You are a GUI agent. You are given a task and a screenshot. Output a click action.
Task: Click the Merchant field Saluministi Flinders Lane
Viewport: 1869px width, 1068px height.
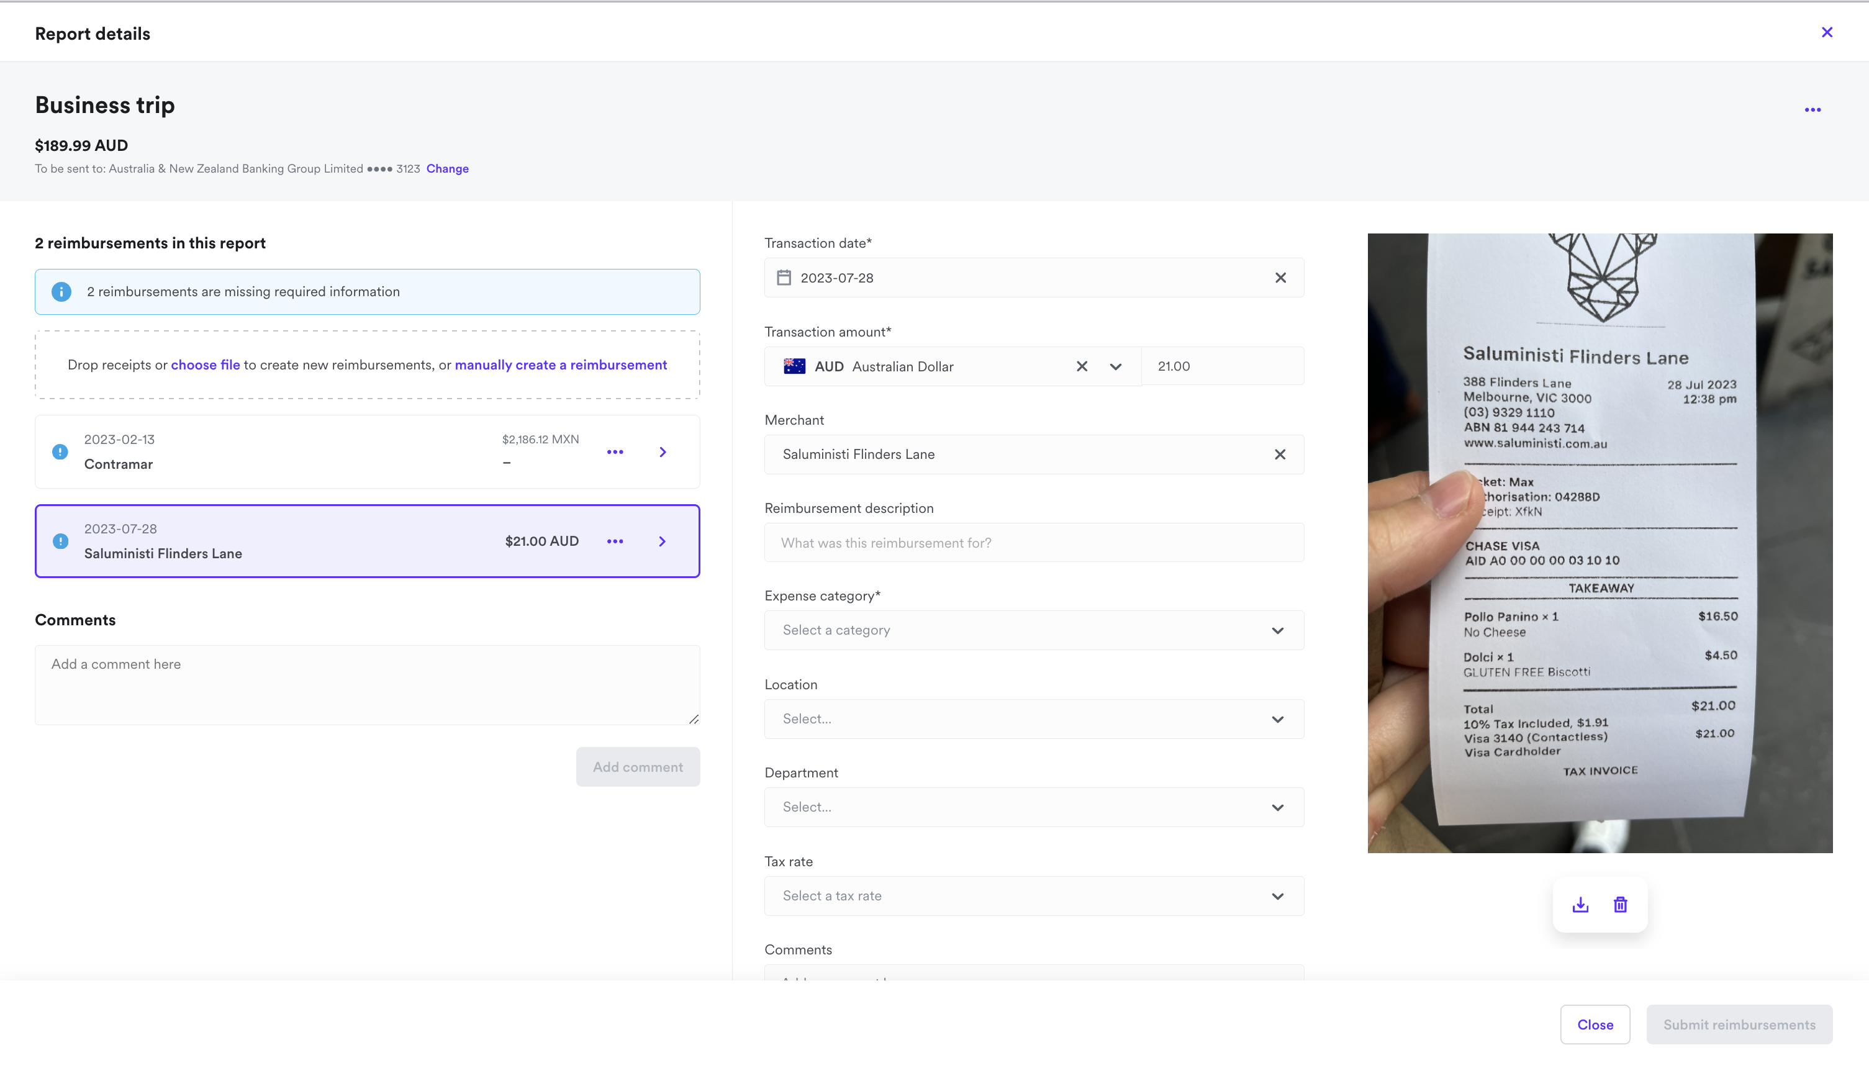(x=1034, y=455)
